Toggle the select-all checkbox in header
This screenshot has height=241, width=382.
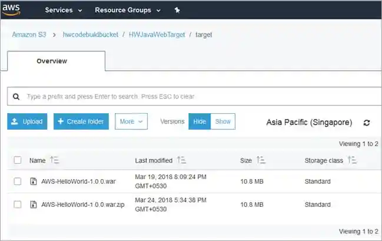click(x=18, y=160)
